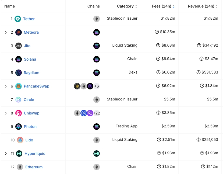Click Ethereum chain icon in Circle row

97,100
